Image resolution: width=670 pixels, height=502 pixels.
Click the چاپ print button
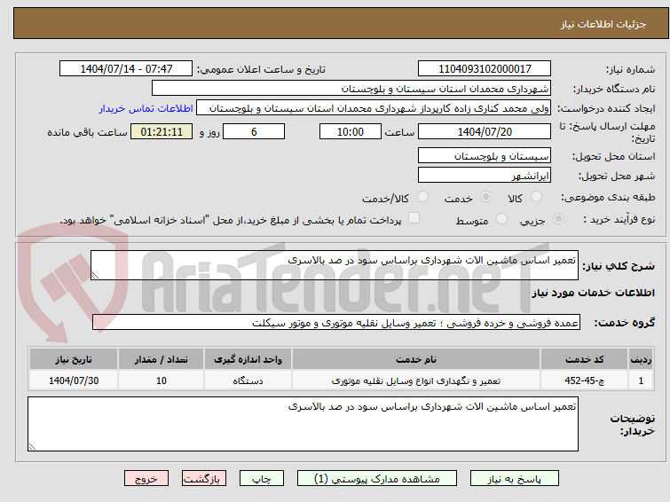point(262,479)
